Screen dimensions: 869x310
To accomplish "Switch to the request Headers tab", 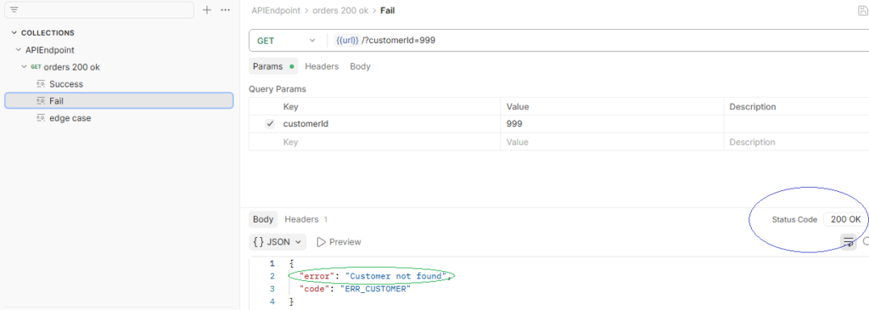I will click(x=322, y=66).
